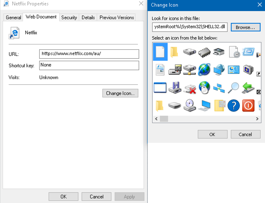Select the blue question mark help icon
Image resolution: width=265 pixels, height=203 pixels.
pos(233,106)
